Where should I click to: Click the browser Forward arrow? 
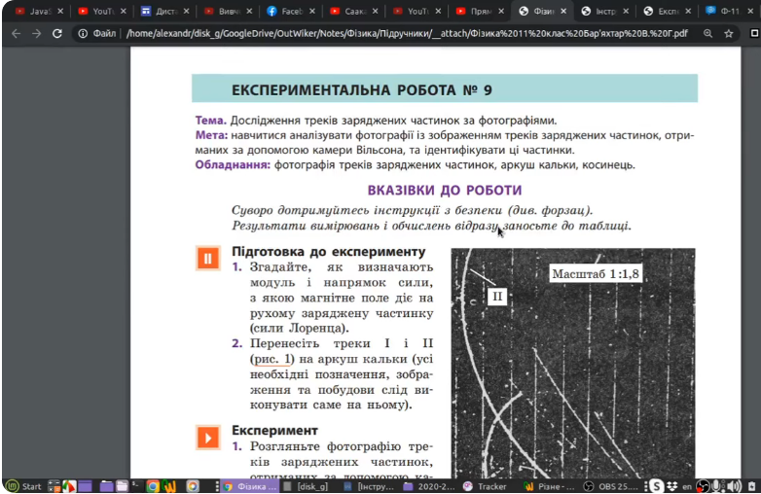click(36, 33)
